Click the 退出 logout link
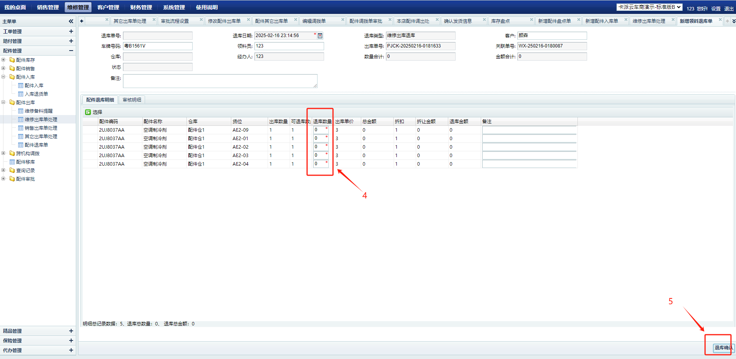 coord(729,8)
